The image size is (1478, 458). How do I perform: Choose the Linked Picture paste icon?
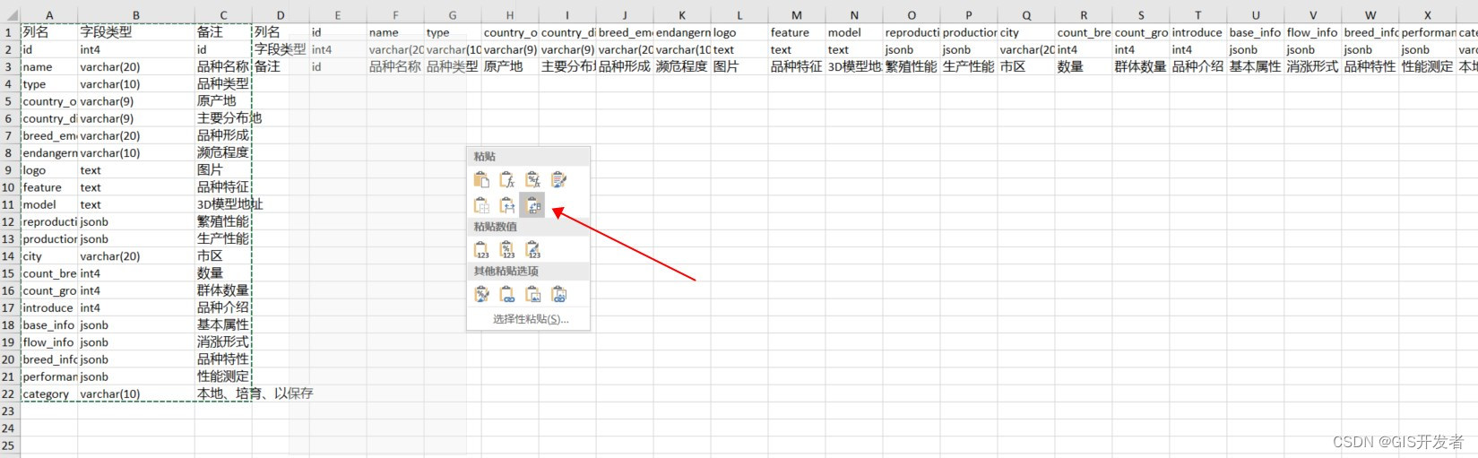[x=559, y=294]
